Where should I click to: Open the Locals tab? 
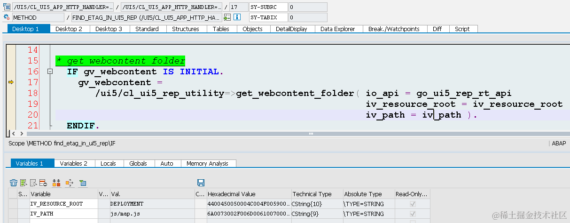[109, 163]
